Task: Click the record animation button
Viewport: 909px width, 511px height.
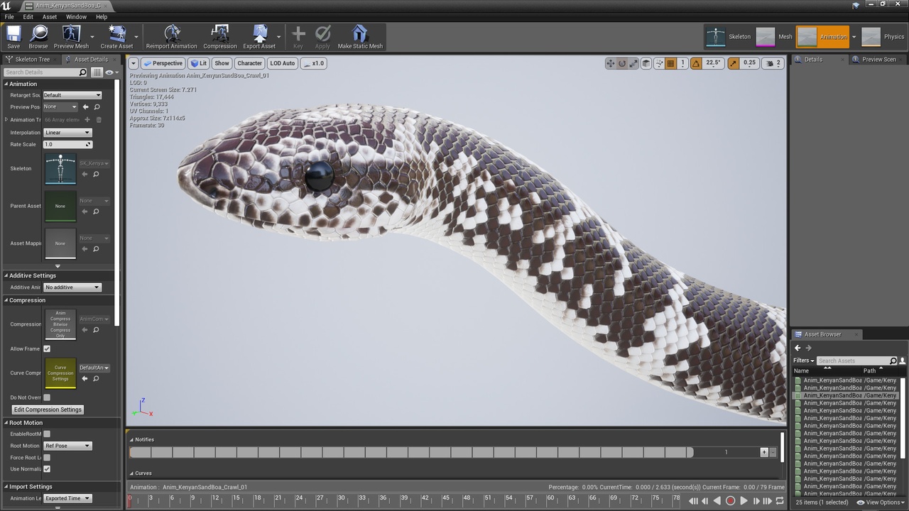Action: click(730, 501)
